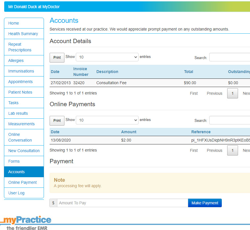Click the $0.00 outstanding cell
Image resolution: width=250 pixels, height=230 pixels.
click(x=233, y=83)
